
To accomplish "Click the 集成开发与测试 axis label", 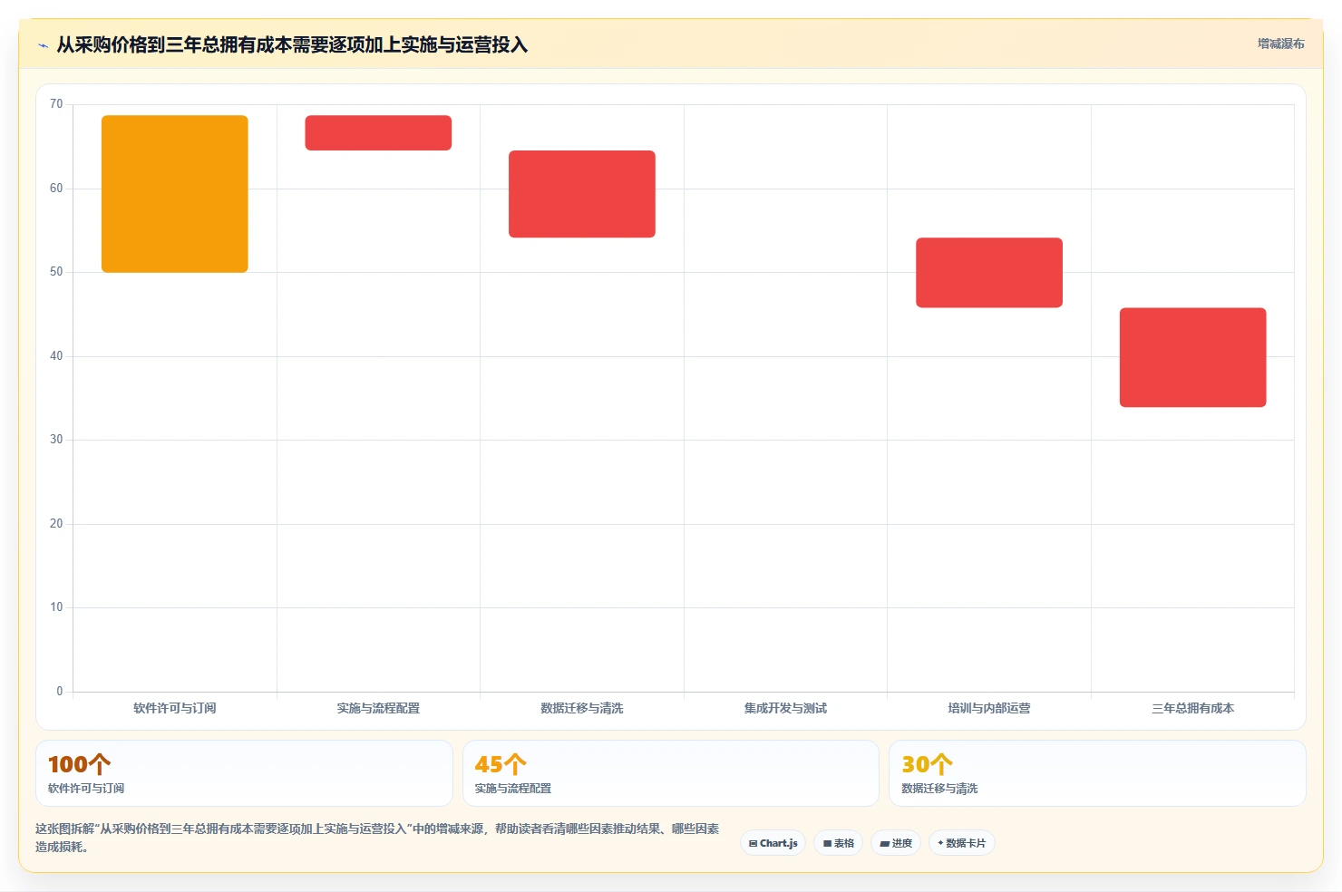I will (785, 708).
